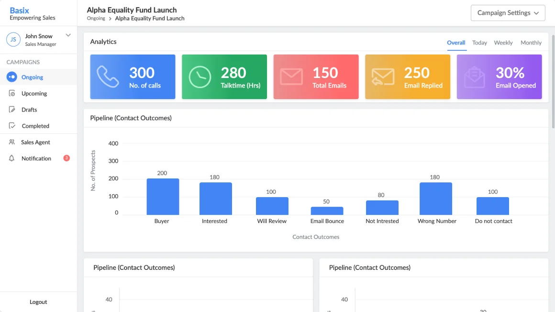The width and height of the screenshot is (555, 312).
Task: Expand the John Snow profile chevron
Action: point(68,35)
